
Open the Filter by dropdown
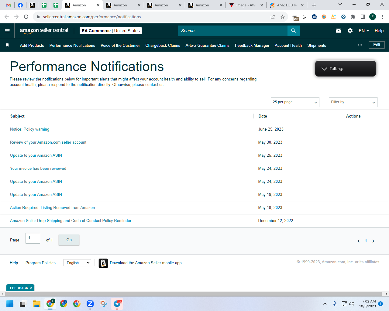[353, 102]
